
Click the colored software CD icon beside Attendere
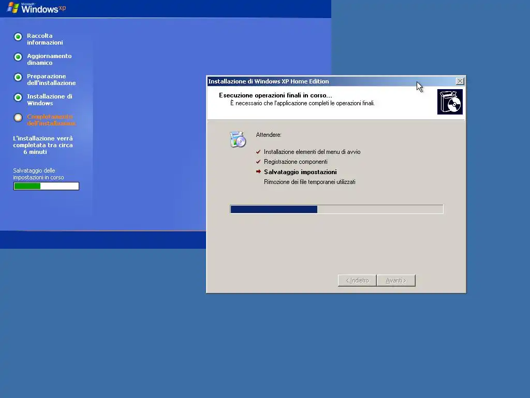pyautogui.click(x=238, y=139)
